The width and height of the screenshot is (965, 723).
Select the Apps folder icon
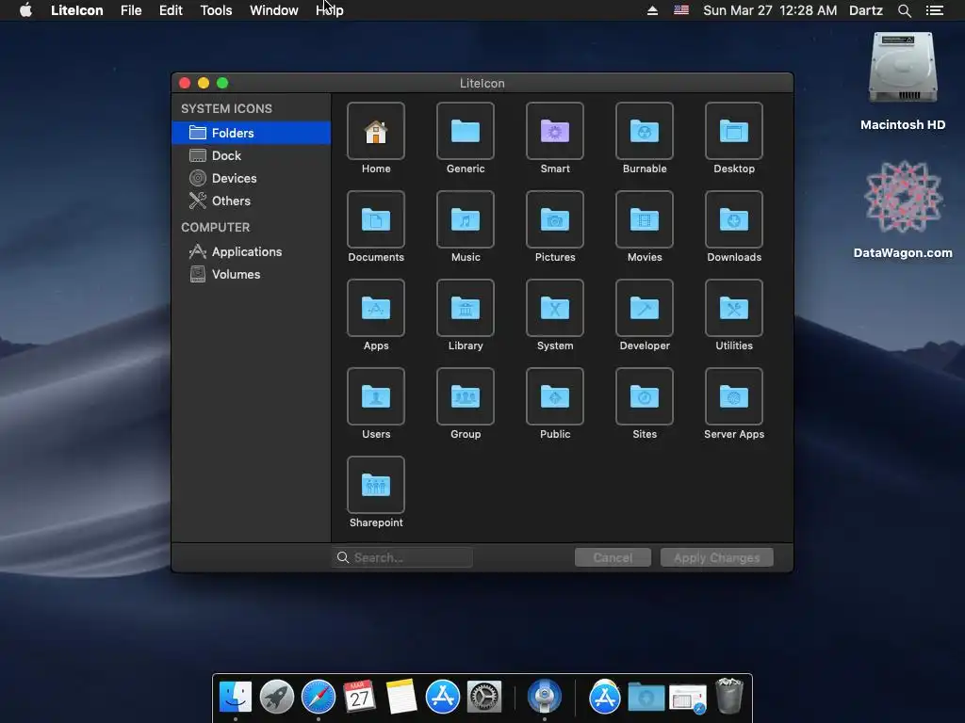[x=375, y=308]
